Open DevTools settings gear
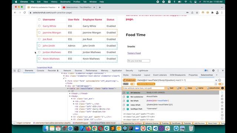This screenshot has height=133, width=237. click(x=213, y=71)
